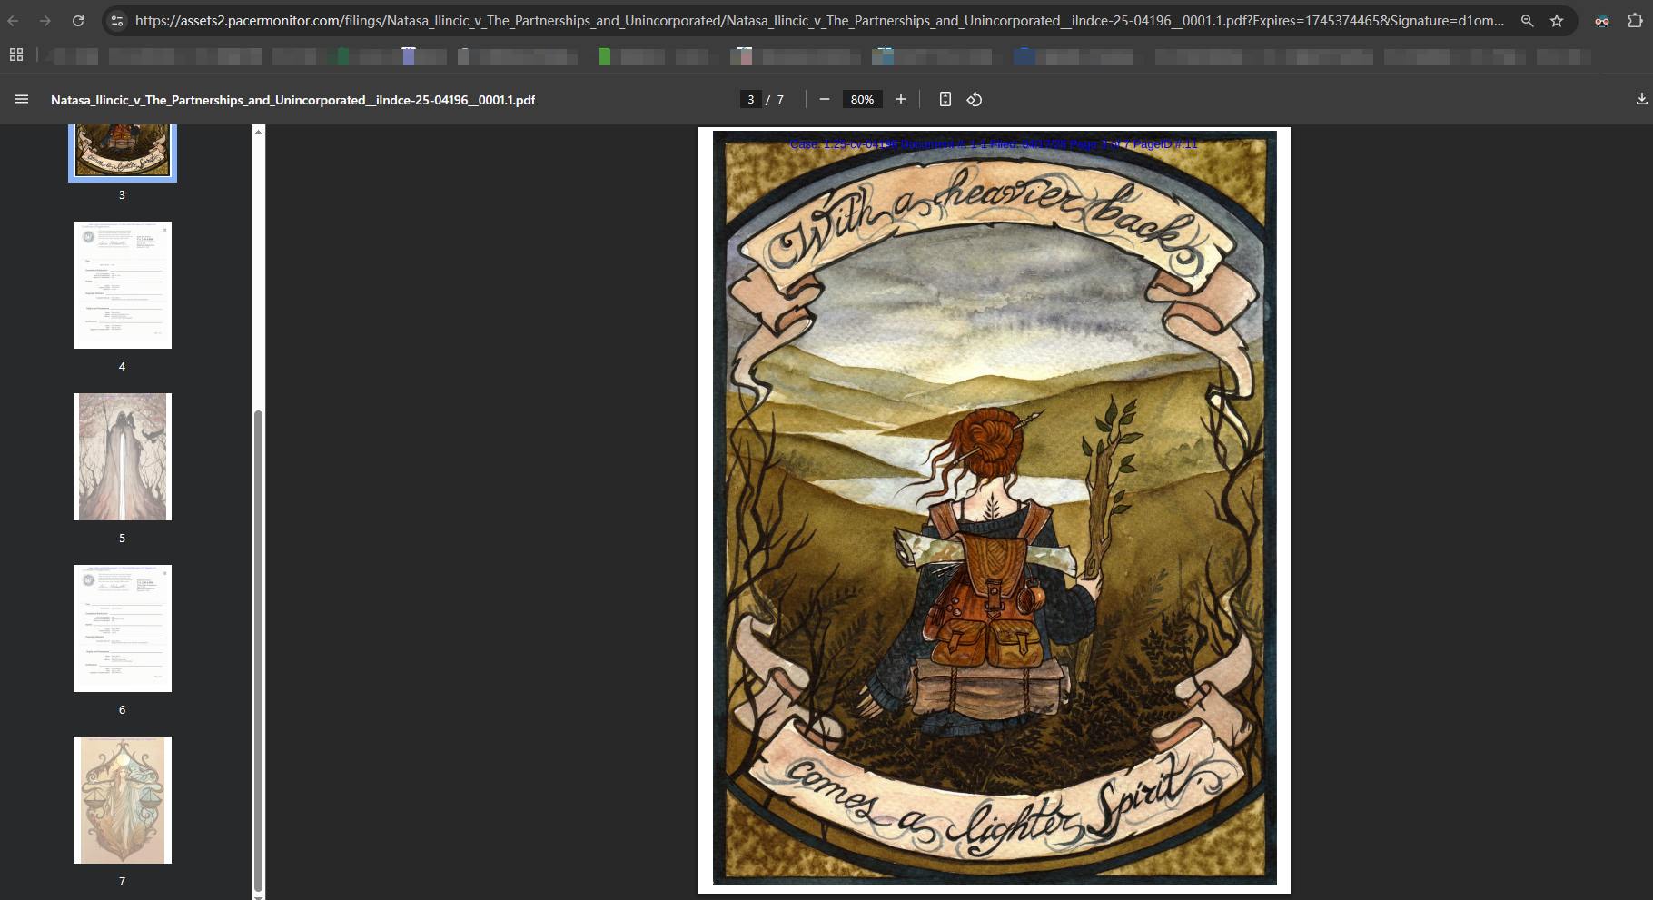Reload the page in browser
Screen dimensions: 1653x900
pyautogui.click(x=78, y=20)
